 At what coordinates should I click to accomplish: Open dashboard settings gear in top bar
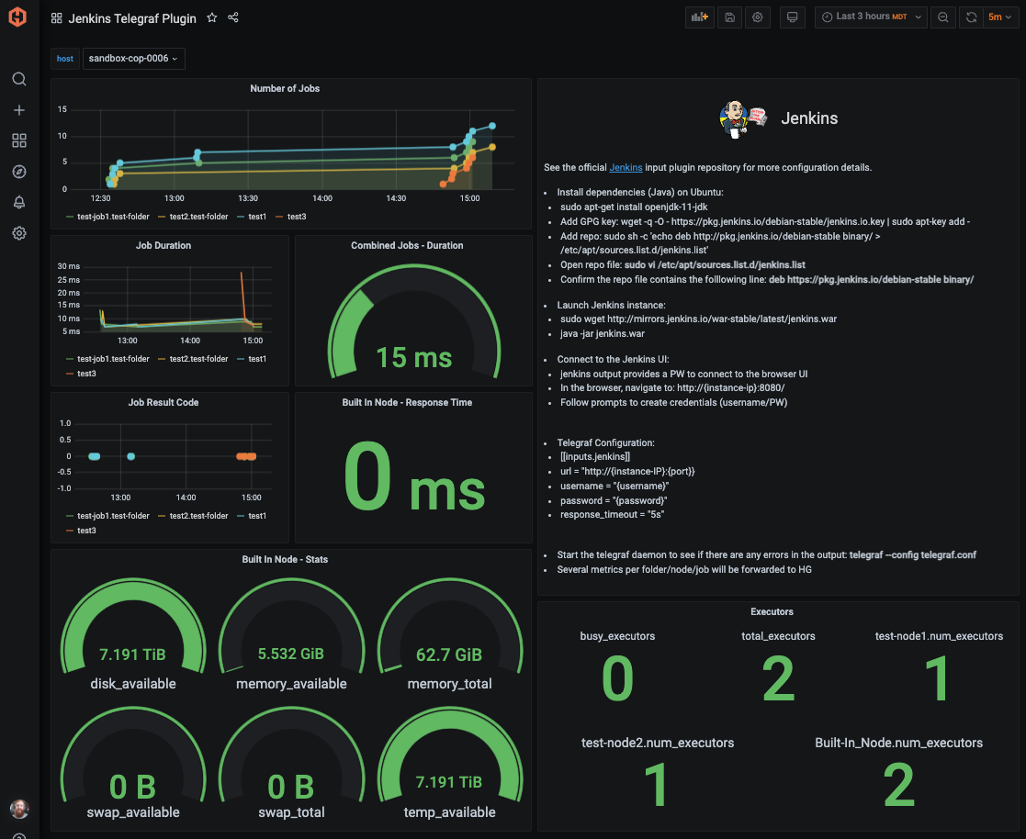tap(758, 17)
